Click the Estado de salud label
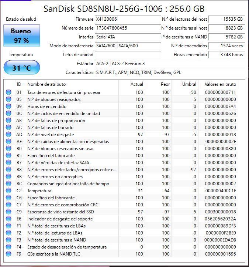The image size is (249, 267). 21,19
